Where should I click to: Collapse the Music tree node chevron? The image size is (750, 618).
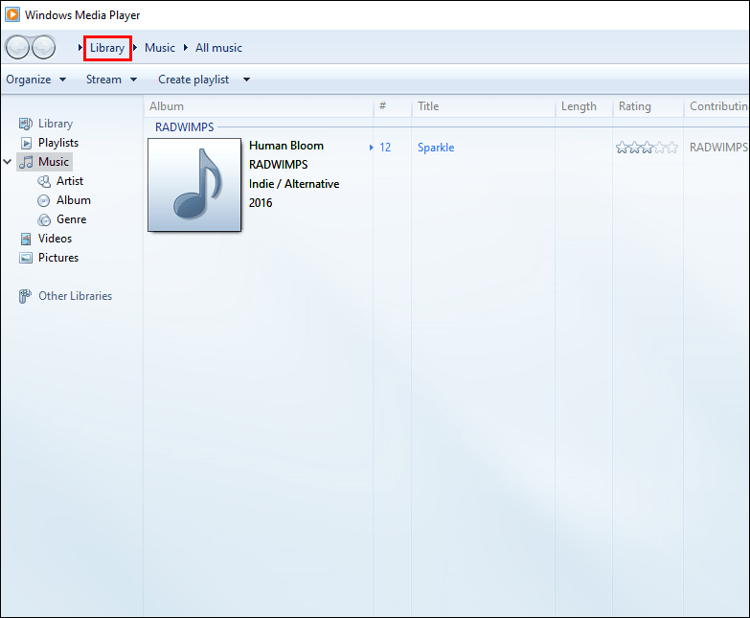click(x=8, y=162)
